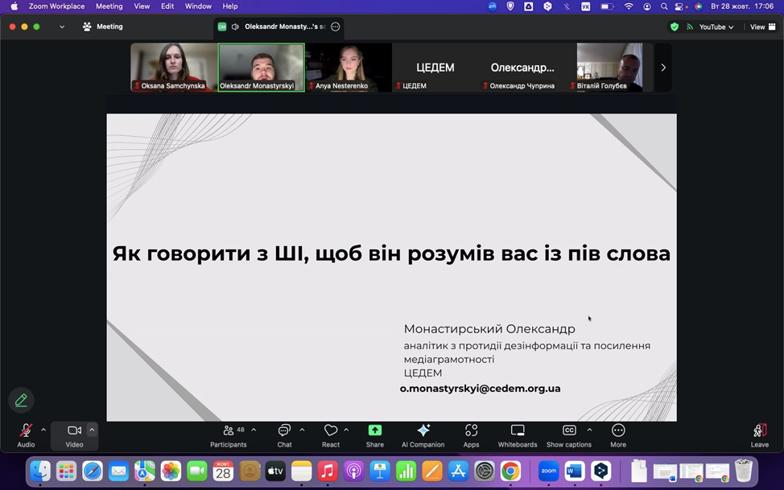Image resolution: width=784 pixels, height=490 pixels.
Task: Click the React heart icon
Action: 330,435
